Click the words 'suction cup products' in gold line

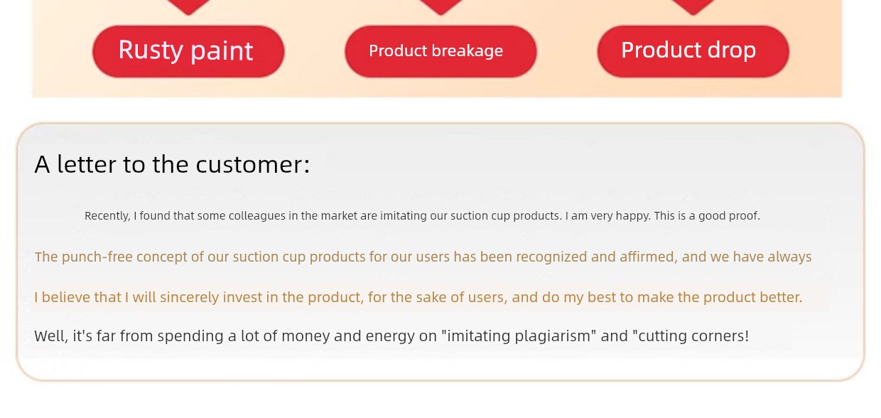(299, 257)
